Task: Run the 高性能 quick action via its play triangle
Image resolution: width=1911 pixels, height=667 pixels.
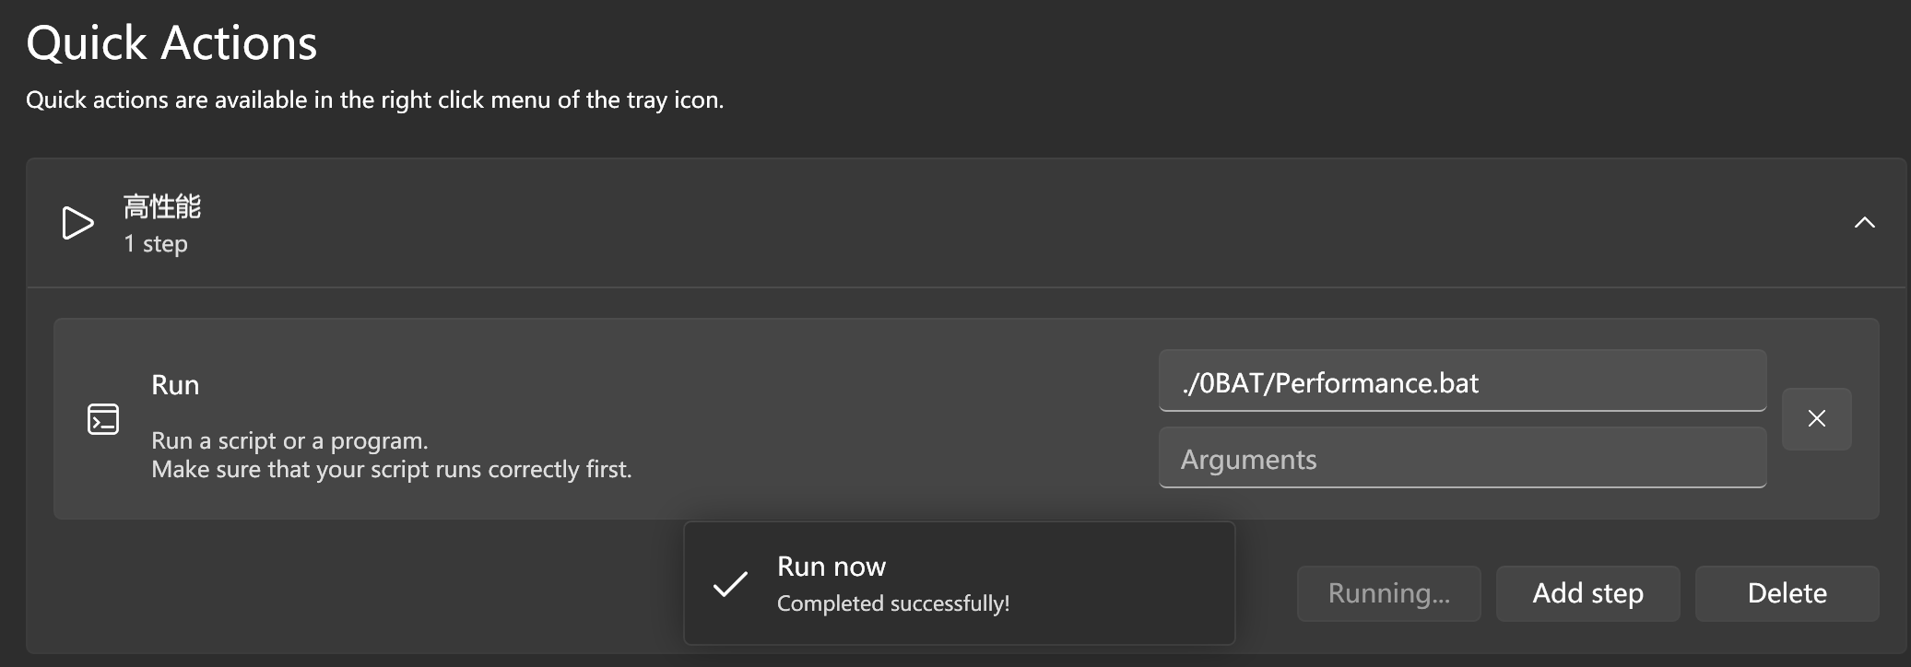Action: click(79, 223)
